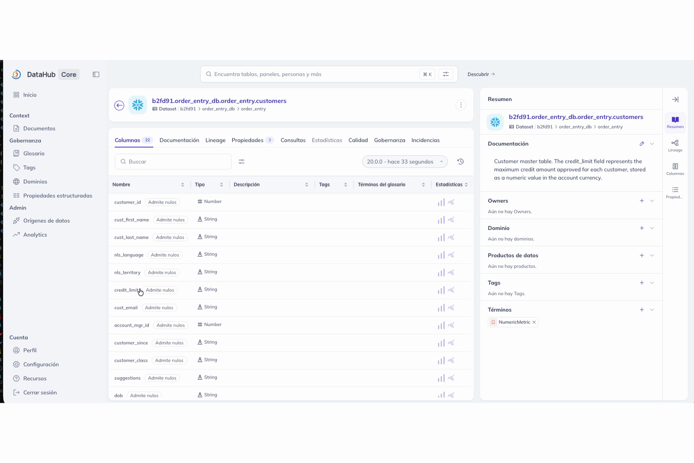This screenshot has height=463, width=694.
Task: Open Orígenes de datos
Action: [x=46, y=221]
